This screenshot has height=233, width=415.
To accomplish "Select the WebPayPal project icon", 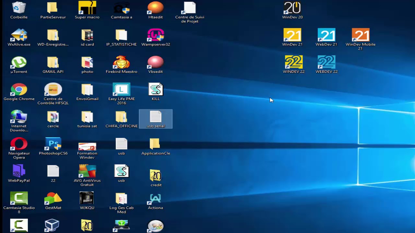I will pos(19,173).
